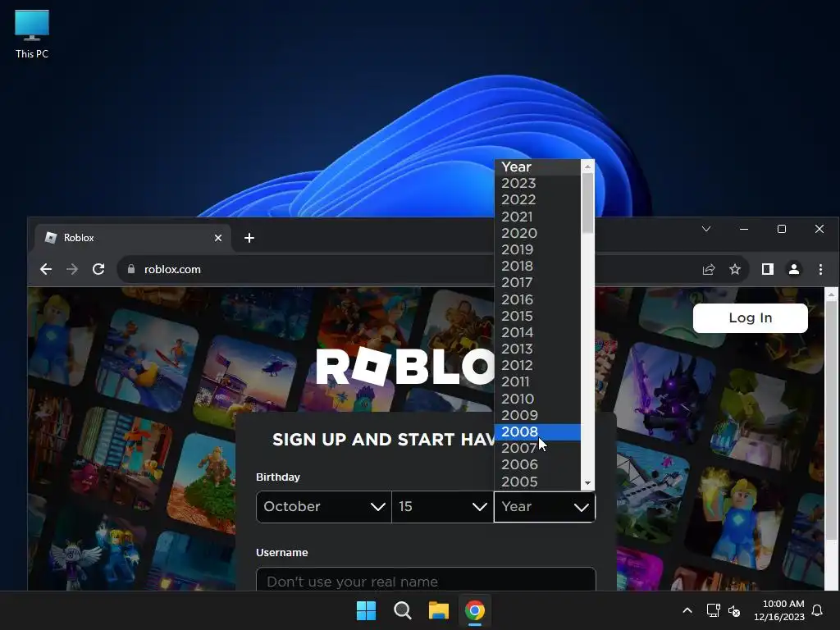Select the Roblox browser tab
This screenshot has width=840, height=630.
132,238
